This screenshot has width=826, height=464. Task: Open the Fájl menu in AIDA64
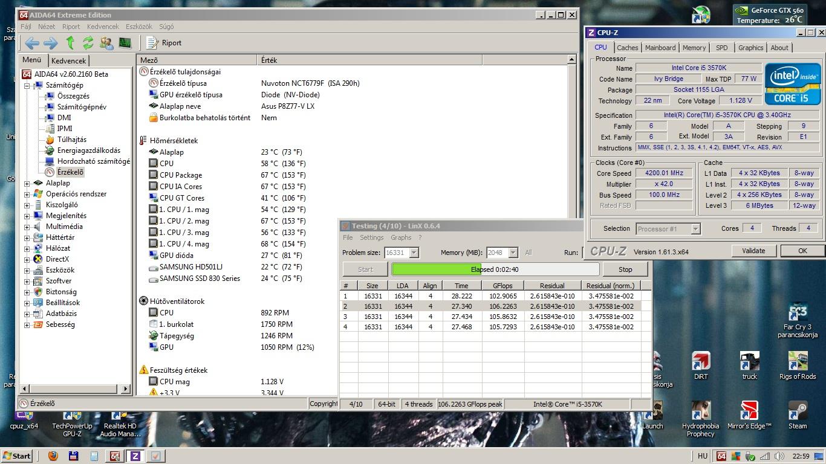click(26, 27)
